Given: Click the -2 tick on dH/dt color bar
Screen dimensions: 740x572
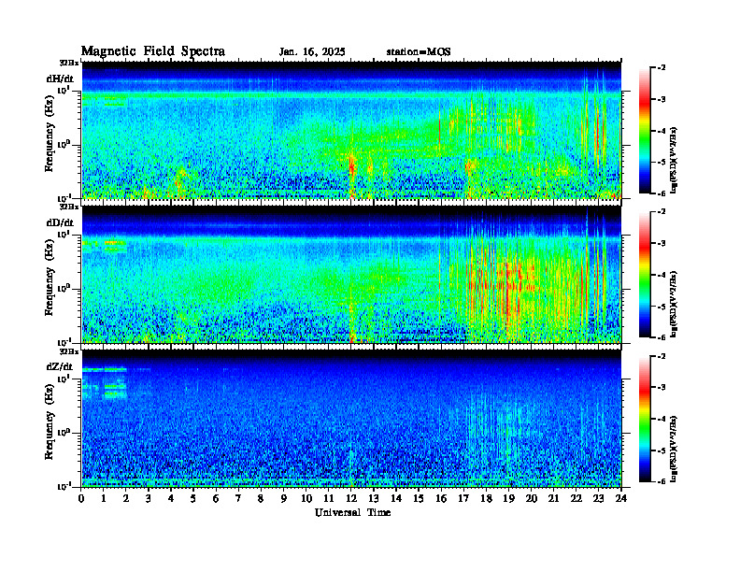Looking at the screenshot, I should click(662, 68).
